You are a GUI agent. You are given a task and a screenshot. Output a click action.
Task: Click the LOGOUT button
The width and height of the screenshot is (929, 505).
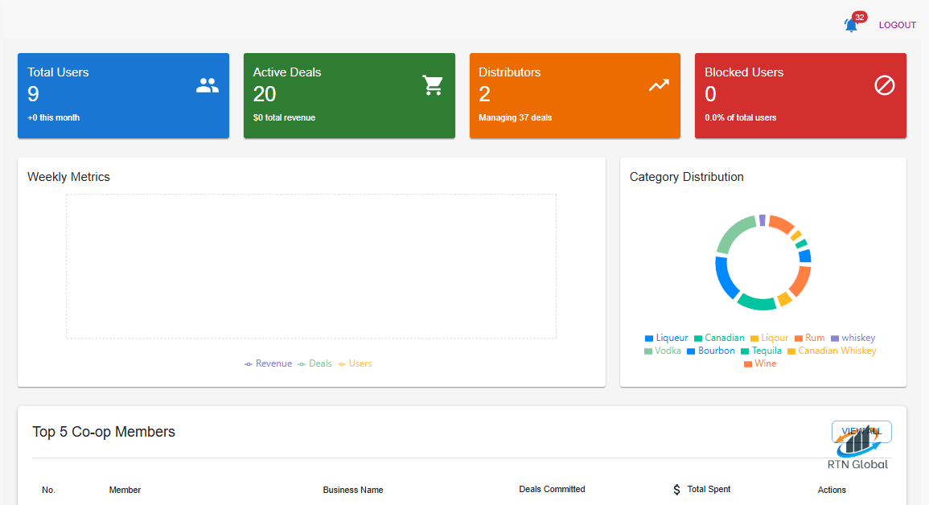pos(897,25)
